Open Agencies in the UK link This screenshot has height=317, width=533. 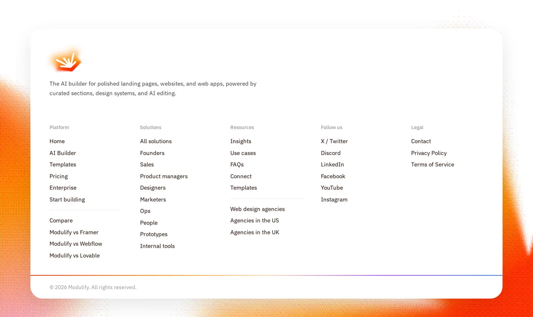pyautogui.click(x=255, y=232)
